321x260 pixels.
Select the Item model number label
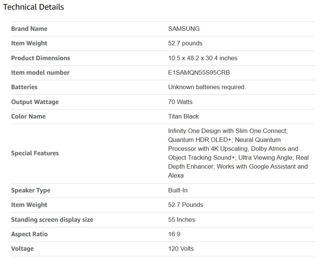[40, 72]
